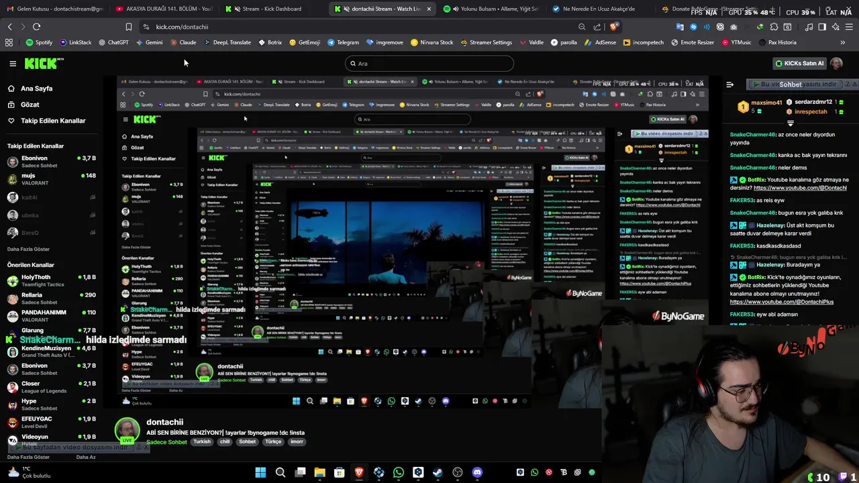Open mujs VALORANT followed channel
Screen dimensions: 859x483
52,179
